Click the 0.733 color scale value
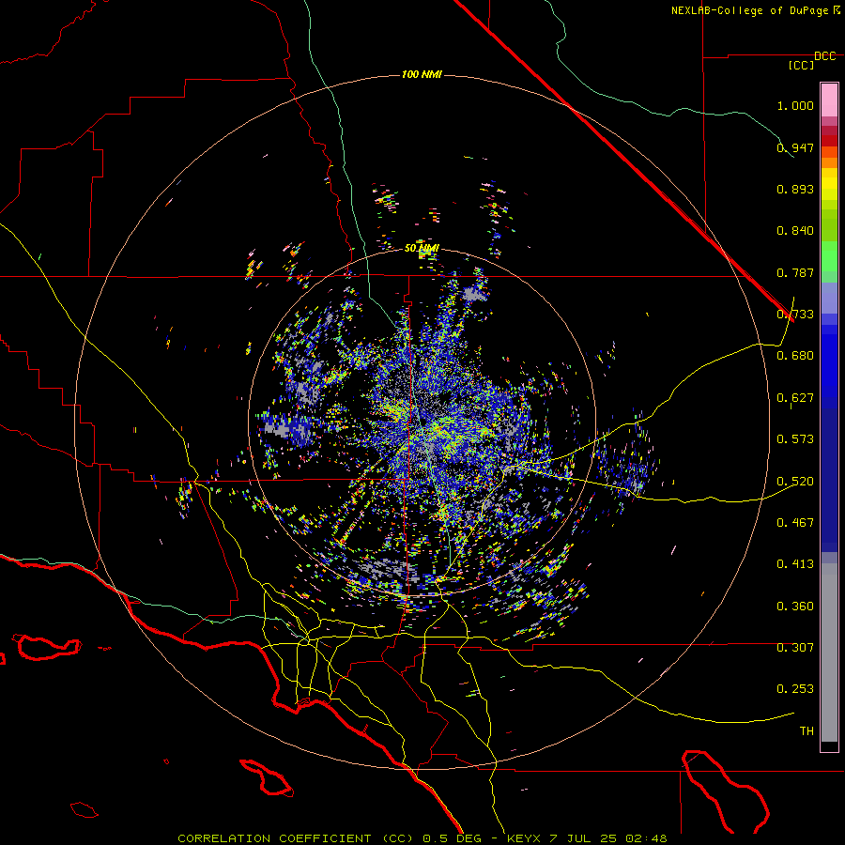 (x=795, y=315)
